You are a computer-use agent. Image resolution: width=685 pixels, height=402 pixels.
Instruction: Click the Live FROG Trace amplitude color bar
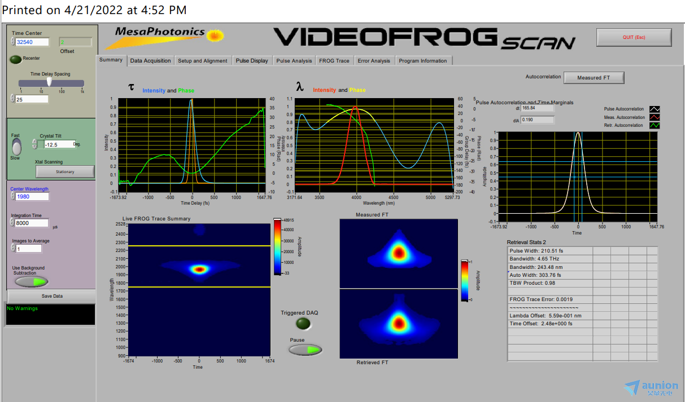click(x=277, y=246)
